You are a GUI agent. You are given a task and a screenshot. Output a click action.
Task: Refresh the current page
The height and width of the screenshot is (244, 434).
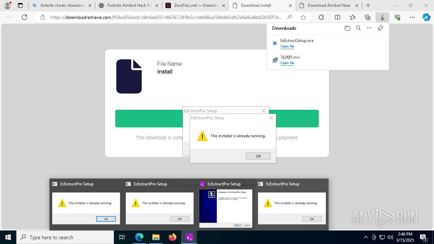click(x=24, y=17)
